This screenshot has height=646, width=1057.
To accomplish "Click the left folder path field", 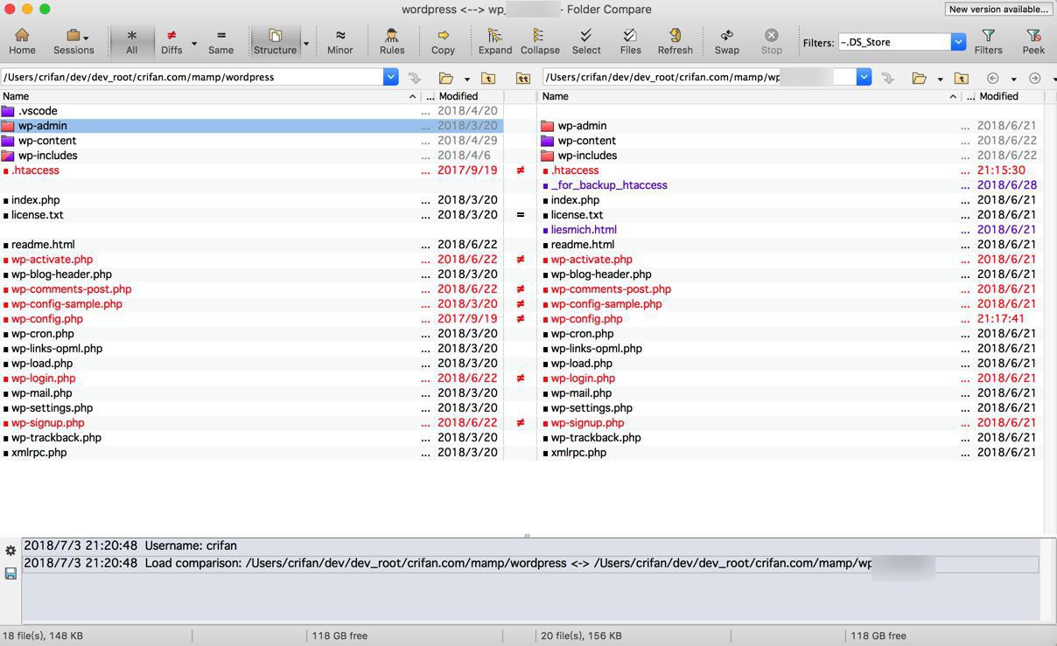I will (x=192, y=77).
